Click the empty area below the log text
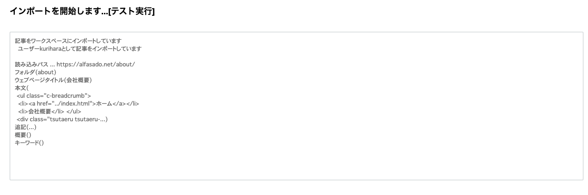Viewport: 588px width, 195px height. pos(296,164)
